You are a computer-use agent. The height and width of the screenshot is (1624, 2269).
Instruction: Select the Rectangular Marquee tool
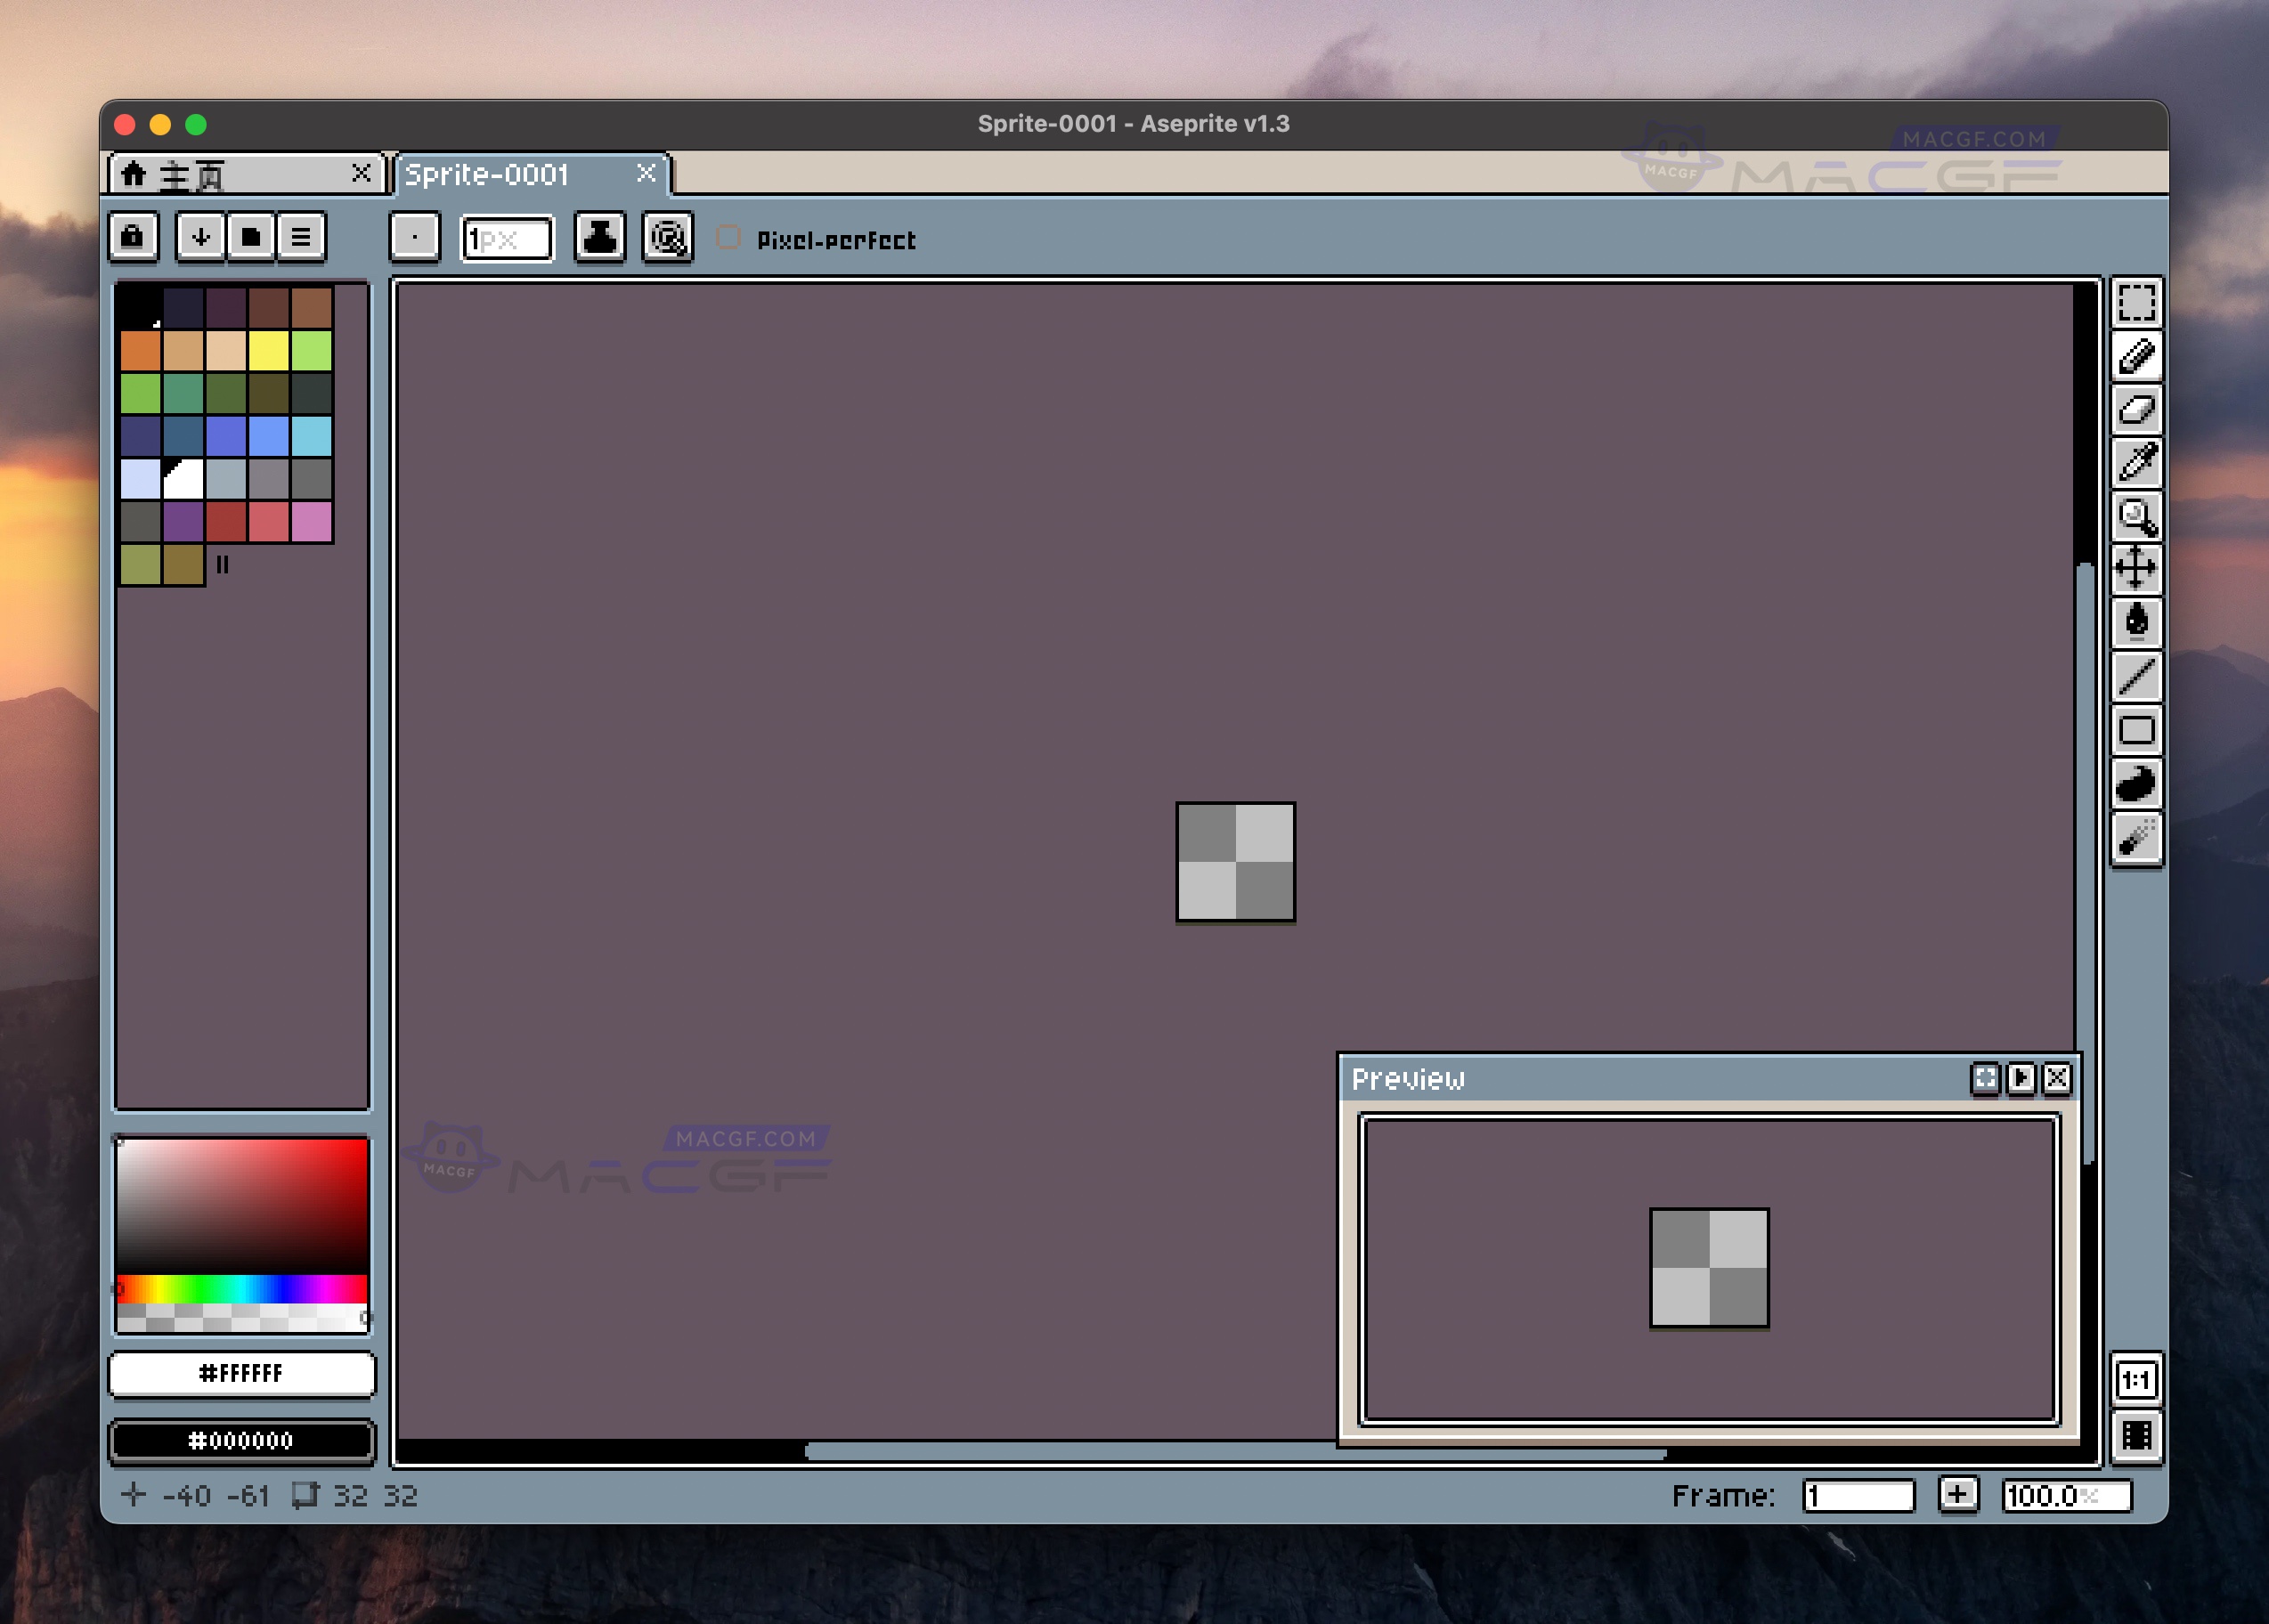click(2136, 303)
